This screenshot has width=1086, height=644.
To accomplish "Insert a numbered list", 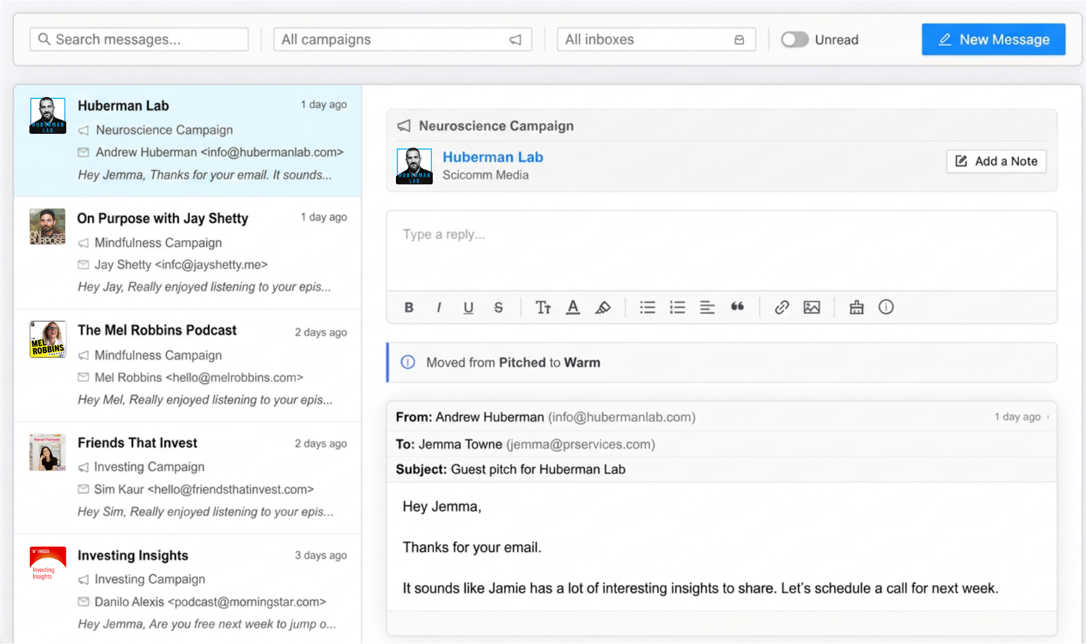I will (678, 307).
